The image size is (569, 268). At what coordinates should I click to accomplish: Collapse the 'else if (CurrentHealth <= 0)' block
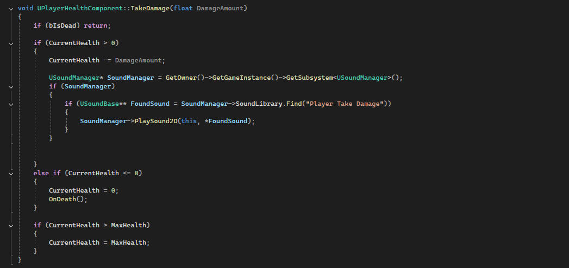[11, 173]
